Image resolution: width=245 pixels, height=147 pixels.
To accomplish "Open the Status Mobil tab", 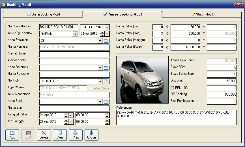I will [202, 14].
